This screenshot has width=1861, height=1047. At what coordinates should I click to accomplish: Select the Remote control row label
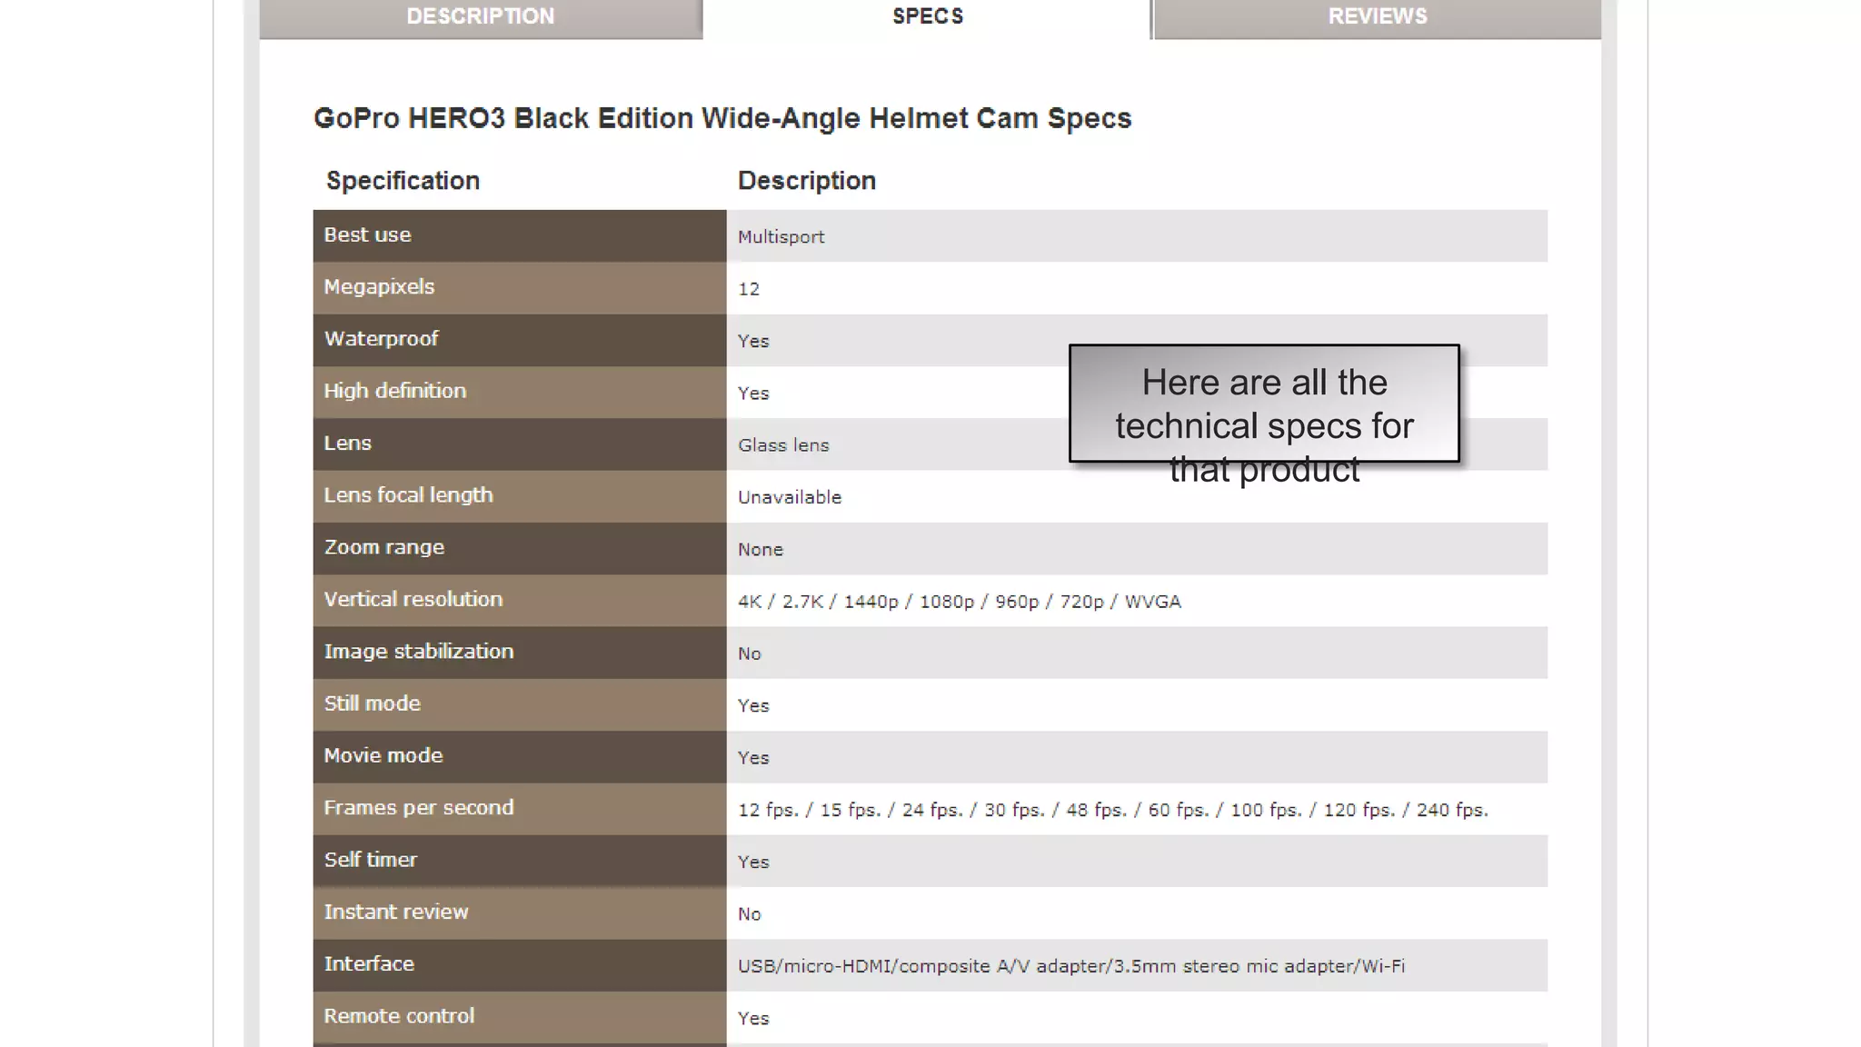(399, 1016)
